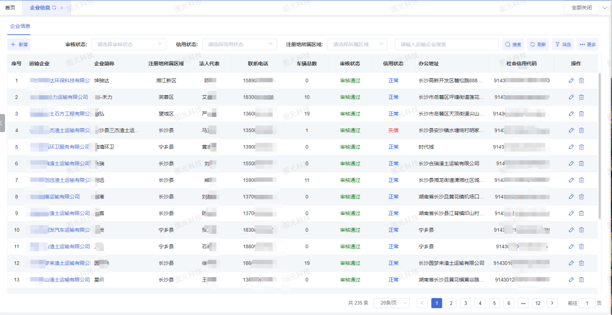
Task: Click the edit pencil icon in row 7
Action: (x=571, y=180)
